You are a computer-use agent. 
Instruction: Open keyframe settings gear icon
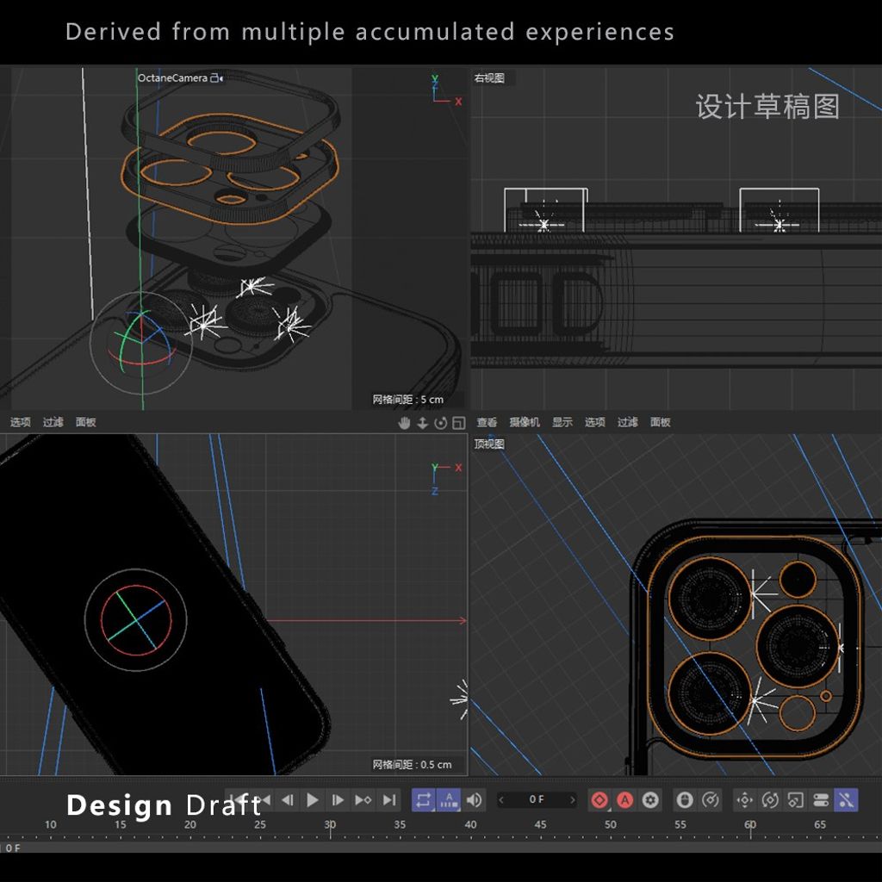pos(650,800)
